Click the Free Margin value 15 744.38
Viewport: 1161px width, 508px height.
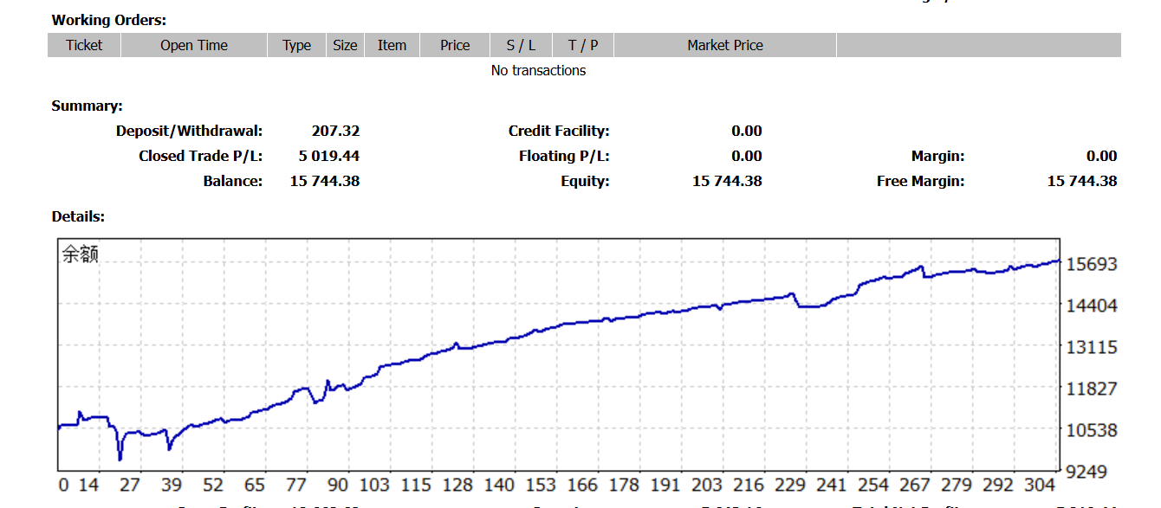pyautogui.click(x=1082, y=182)
